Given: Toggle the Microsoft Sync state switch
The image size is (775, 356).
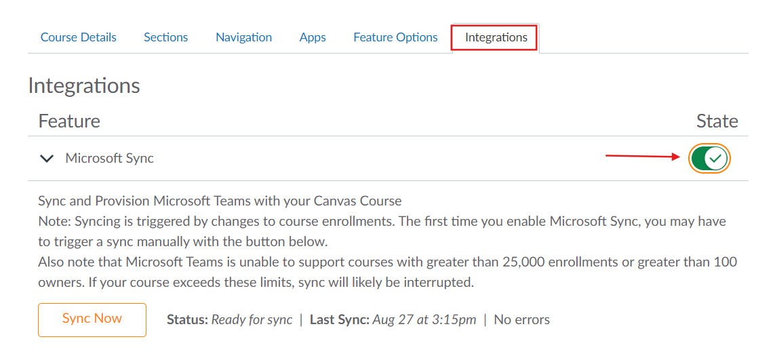Looking at the screenshot, I should pos(709,158).
